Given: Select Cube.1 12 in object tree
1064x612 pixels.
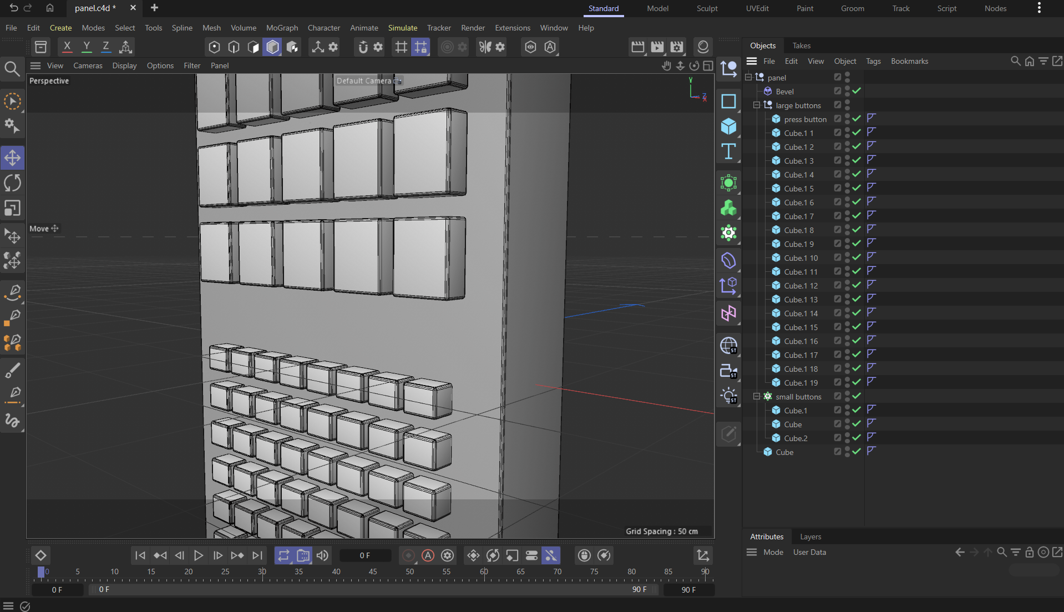Looking at the screenshot, I should [x=800, y=285].
